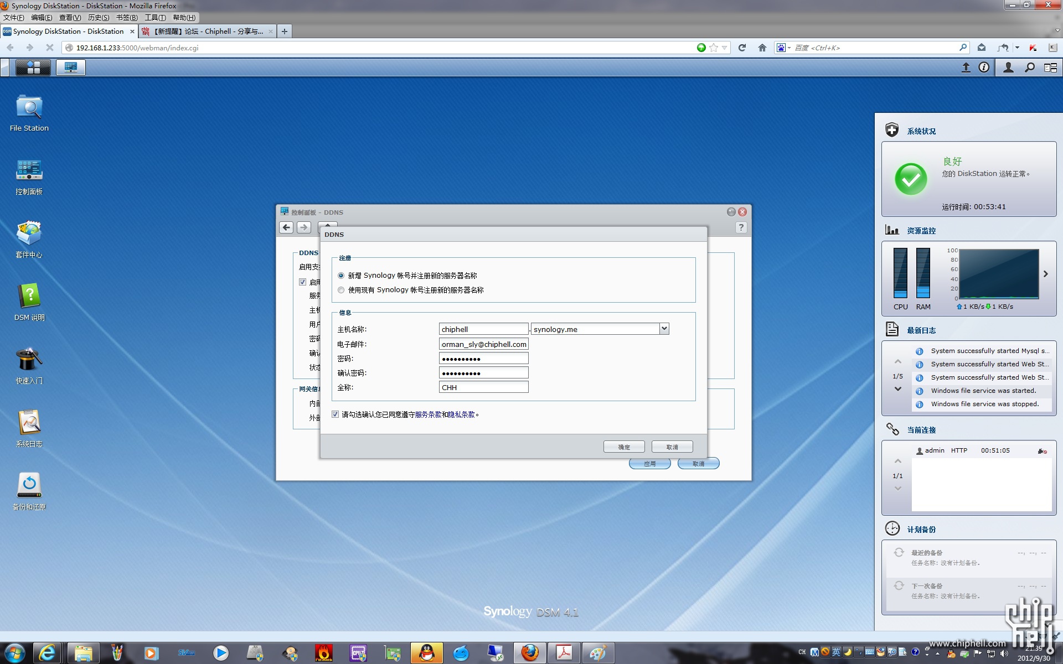This screenshot has height=664, width=1063.
Task: Open the 查看(V) menu
Action: coord(70,18)
